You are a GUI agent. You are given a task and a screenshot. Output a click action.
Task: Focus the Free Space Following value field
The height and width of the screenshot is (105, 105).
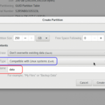[87, 38]
